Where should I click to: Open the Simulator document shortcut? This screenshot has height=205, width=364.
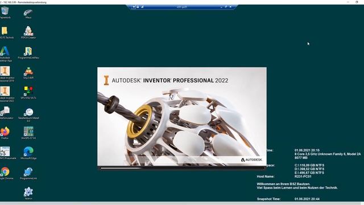point(5,111)
